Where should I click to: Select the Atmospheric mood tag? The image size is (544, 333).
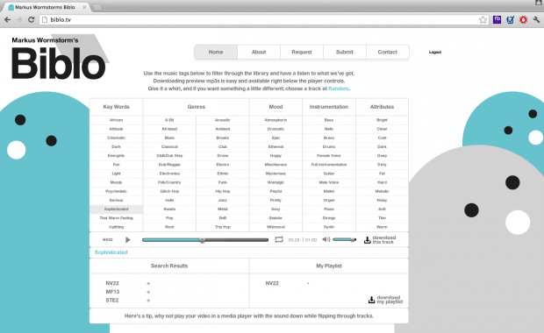point(276,120)
